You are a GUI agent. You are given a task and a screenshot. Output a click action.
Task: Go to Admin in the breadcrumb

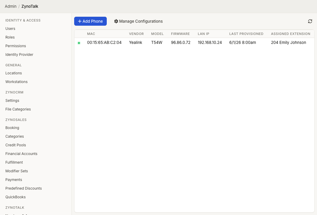[x=10, y=7]
